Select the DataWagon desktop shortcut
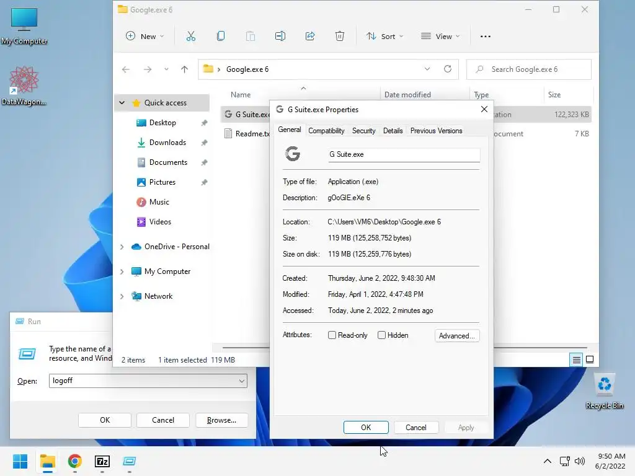 (x=24, y=86)
